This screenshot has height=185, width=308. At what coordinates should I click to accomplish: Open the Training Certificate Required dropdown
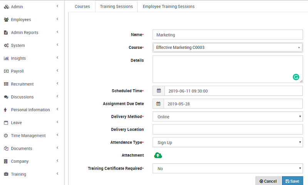pos(228,168)
